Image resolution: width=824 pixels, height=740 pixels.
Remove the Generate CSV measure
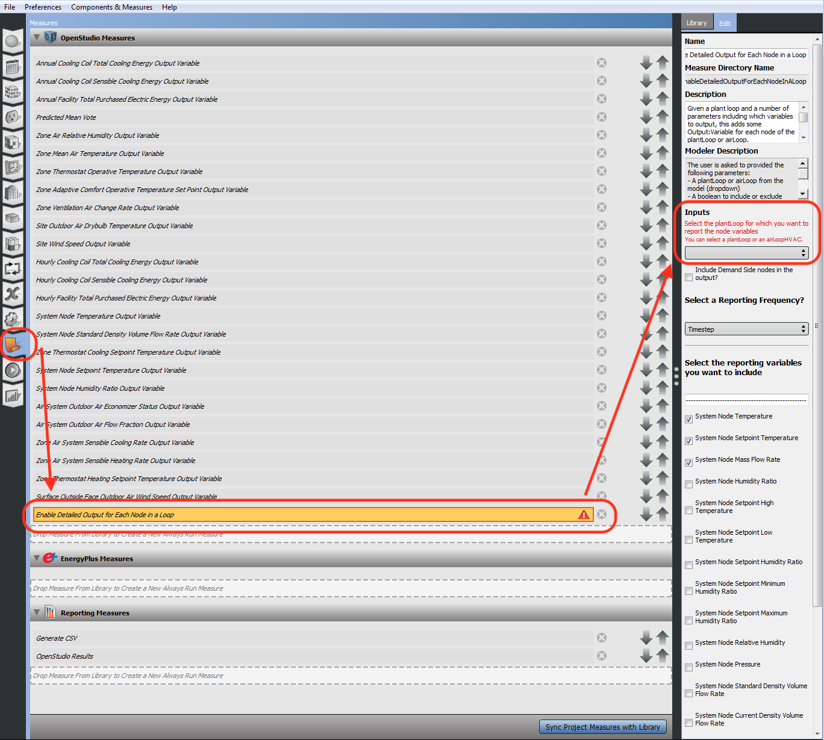coord(602,638)
